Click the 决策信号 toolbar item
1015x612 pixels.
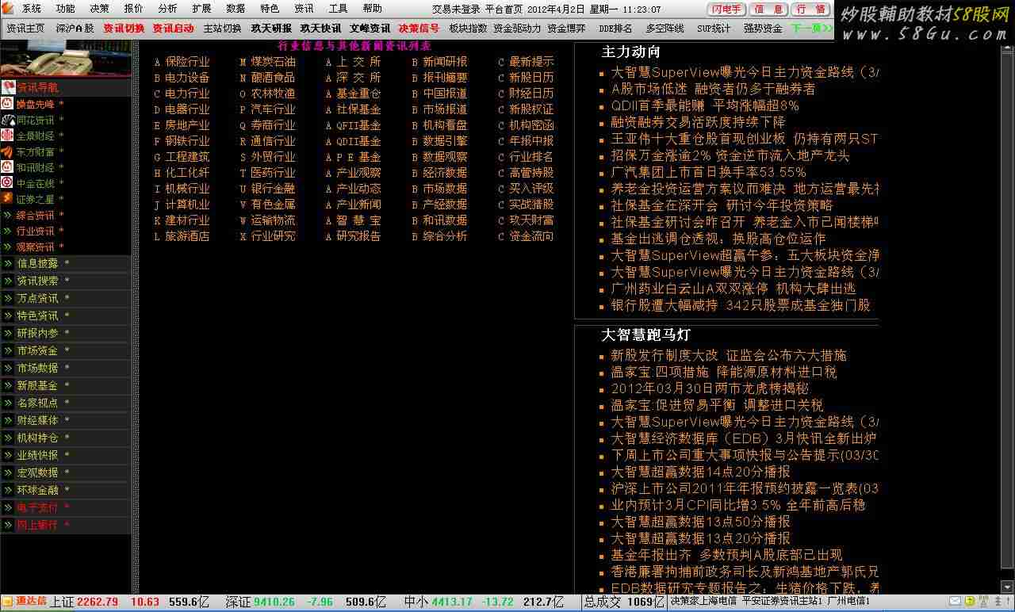point(419,28)
